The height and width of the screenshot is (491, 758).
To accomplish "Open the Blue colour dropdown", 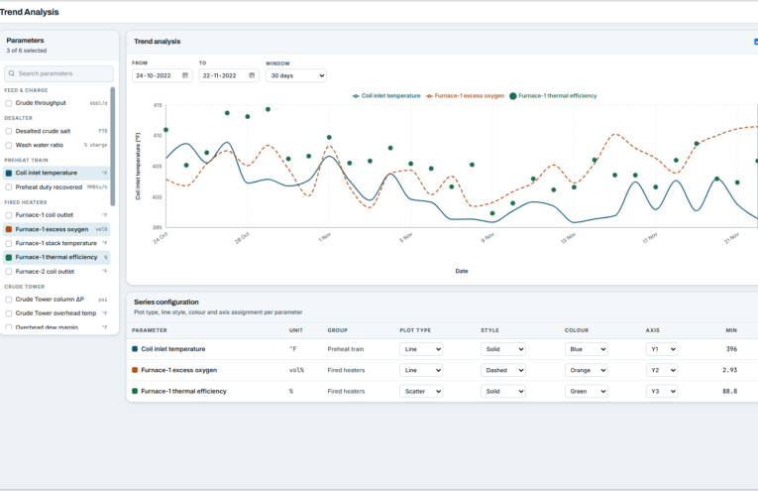I will click(x=586, y=349).
